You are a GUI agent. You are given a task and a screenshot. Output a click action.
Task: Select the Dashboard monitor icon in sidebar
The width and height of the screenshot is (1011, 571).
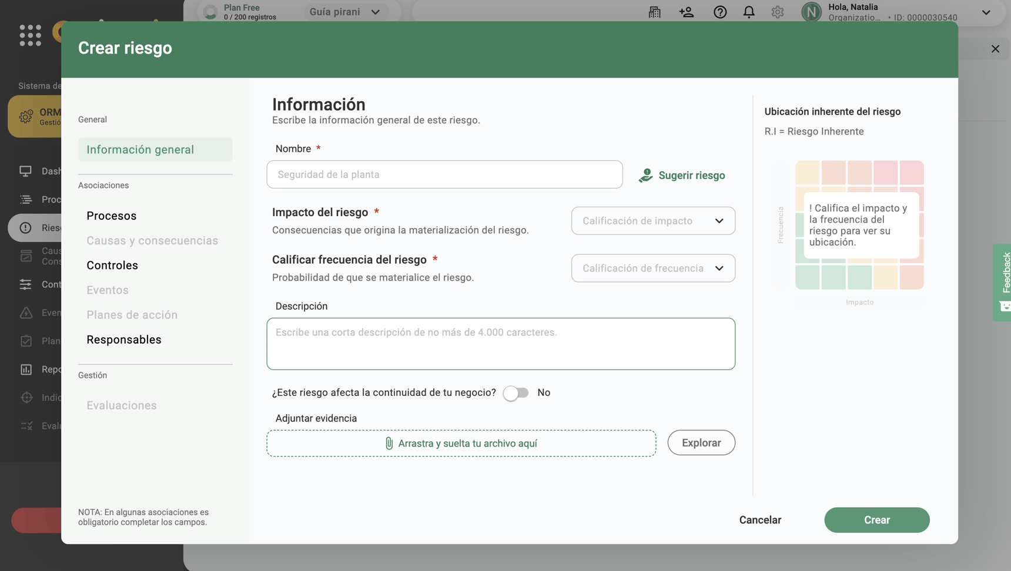[x=26, y=171]
